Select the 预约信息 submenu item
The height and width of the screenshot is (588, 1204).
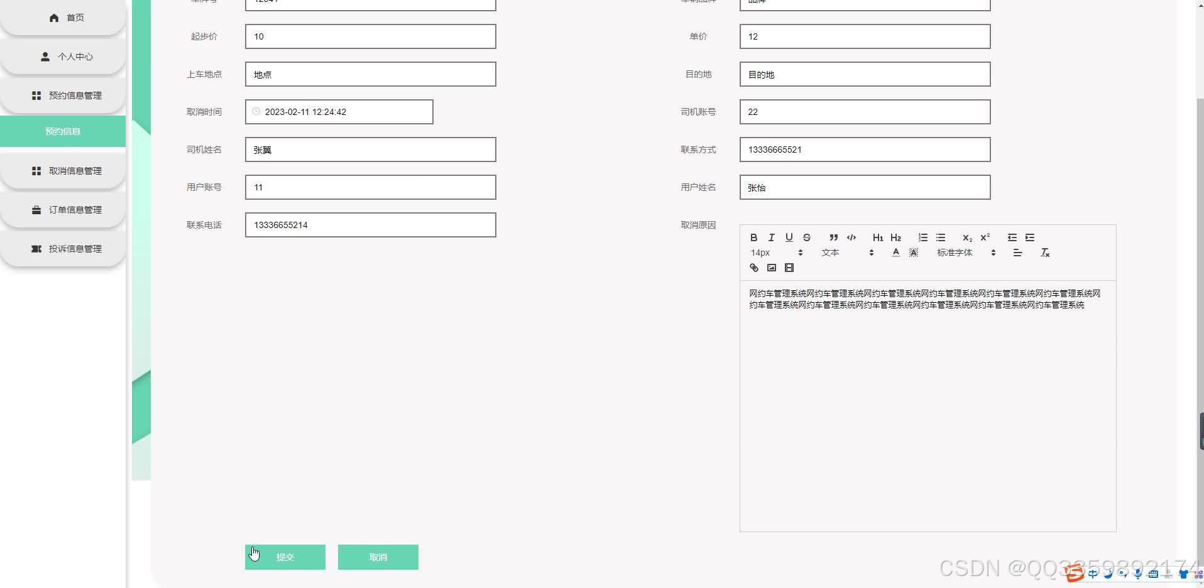pyautogui.click(x=63, y=131)
